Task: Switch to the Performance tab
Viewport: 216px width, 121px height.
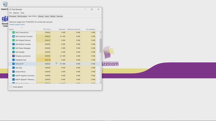Action: pyautogui.click(x=22, y=16)
